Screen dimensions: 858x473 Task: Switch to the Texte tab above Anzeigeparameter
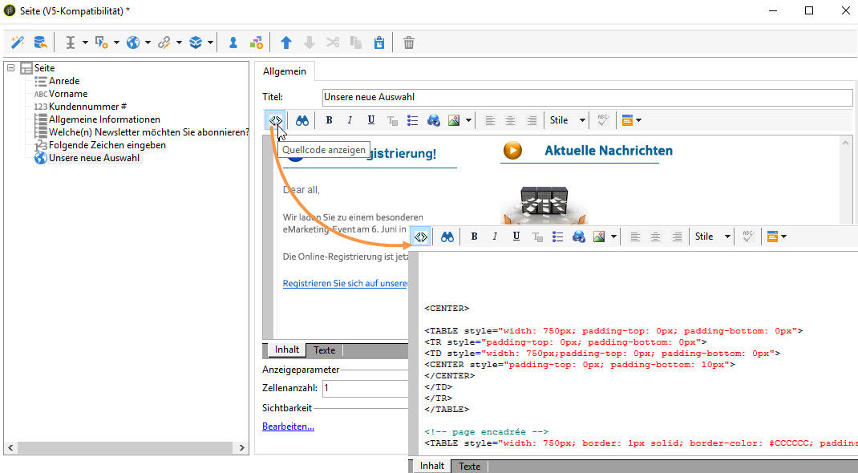pyautogui.click(x=324, y=350)
